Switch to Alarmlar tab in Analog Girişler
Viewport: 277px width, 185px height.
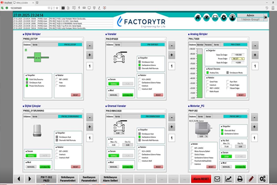pyautogui.click(x=200, y=45)
